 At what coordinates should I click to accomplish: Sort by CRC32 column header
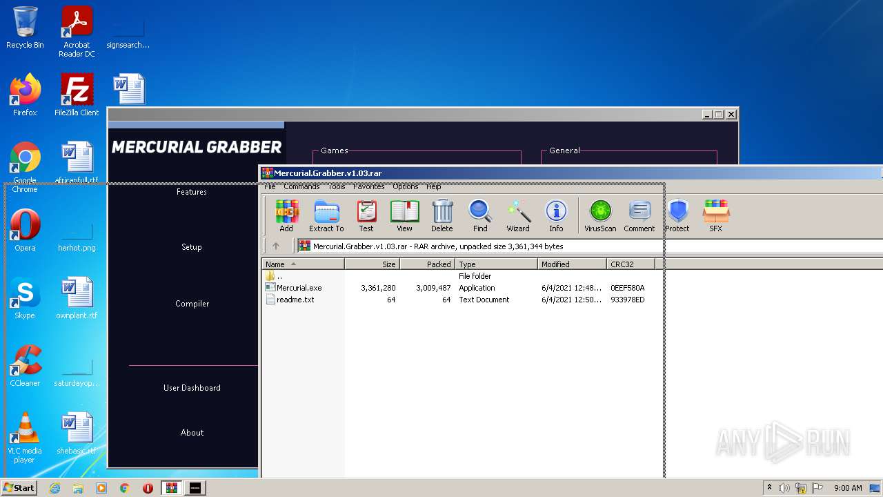pyautogui.click(x=631, y=264)
